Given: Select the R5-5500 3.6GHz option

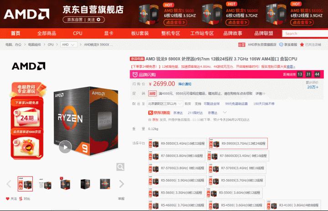Looking at the screenshot, I should pos(234,193).
